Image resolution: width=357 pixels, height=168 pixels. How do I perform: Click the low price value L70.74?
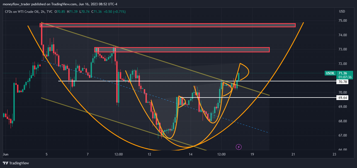tap(84, 12)
